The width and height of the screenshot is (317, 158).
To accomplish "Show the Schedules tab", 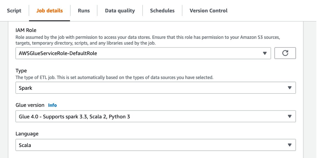I will [x=162, y=11].
